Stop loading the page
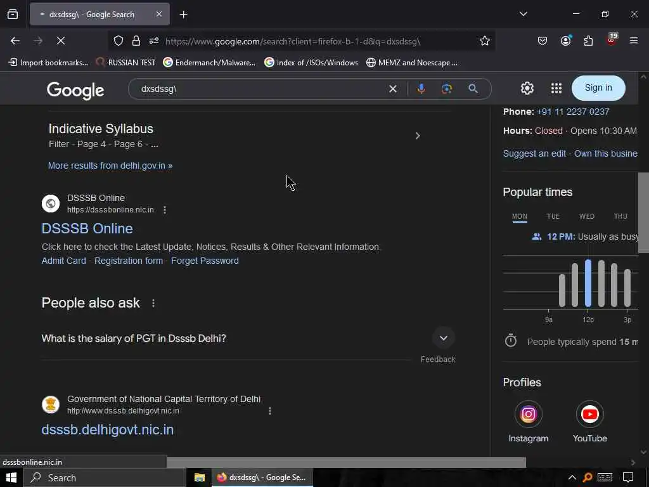This screenshot has width=649, height=487. tap(60, 41)
